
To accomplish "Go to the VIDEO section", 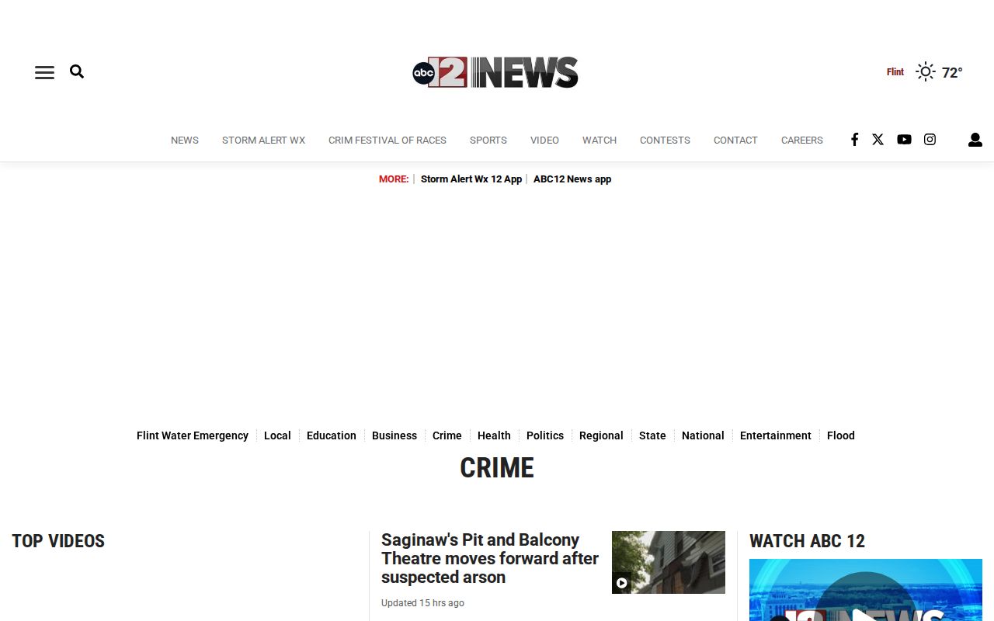I will pos(544,141).
